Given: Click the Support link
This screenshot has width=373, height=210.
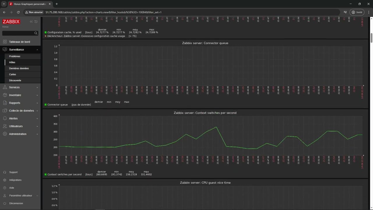Looking at the screenshot, I should click(13, 172).
